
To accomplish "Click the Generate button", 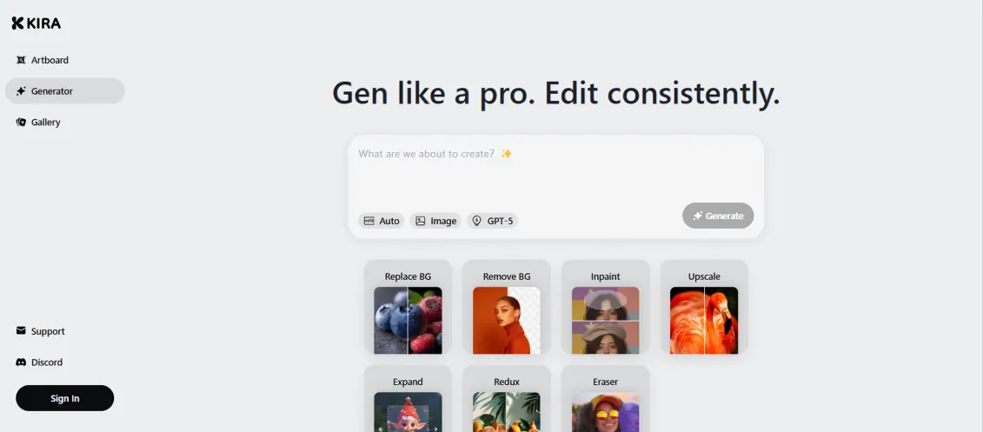I will tap(718, 216).
